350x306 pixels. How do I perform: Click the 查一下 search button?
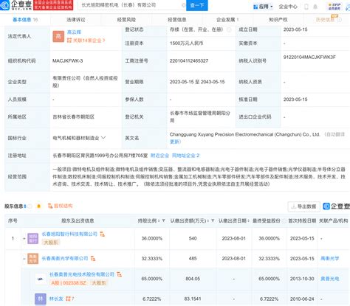click(x=197, y=5)
